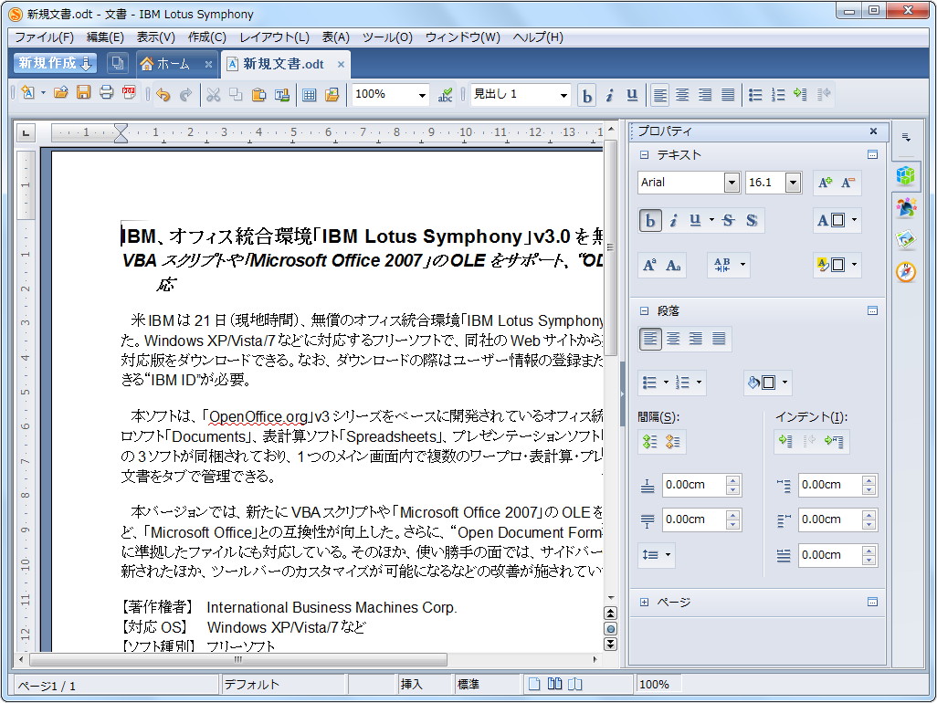Click increase paragraph spacing icon
This screenshot has width=937, height=703.
649,441
